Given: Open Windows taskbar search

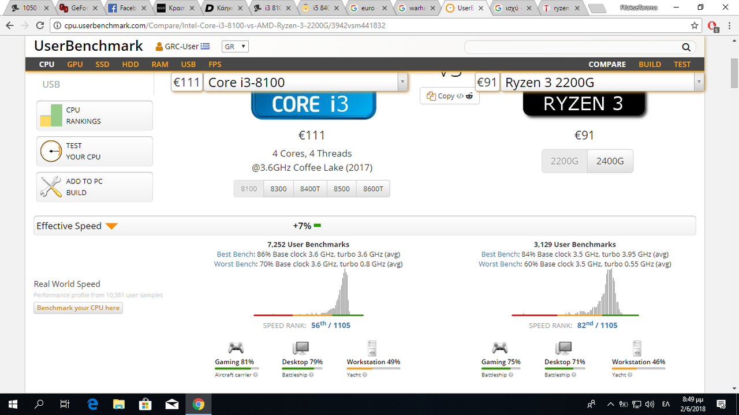Looking at the screenshot, I should tap(40, 404).
